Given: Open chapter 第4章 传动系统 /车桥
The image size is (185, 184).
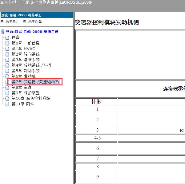Looking at the screenshot, I should click(x=31, y=65).
